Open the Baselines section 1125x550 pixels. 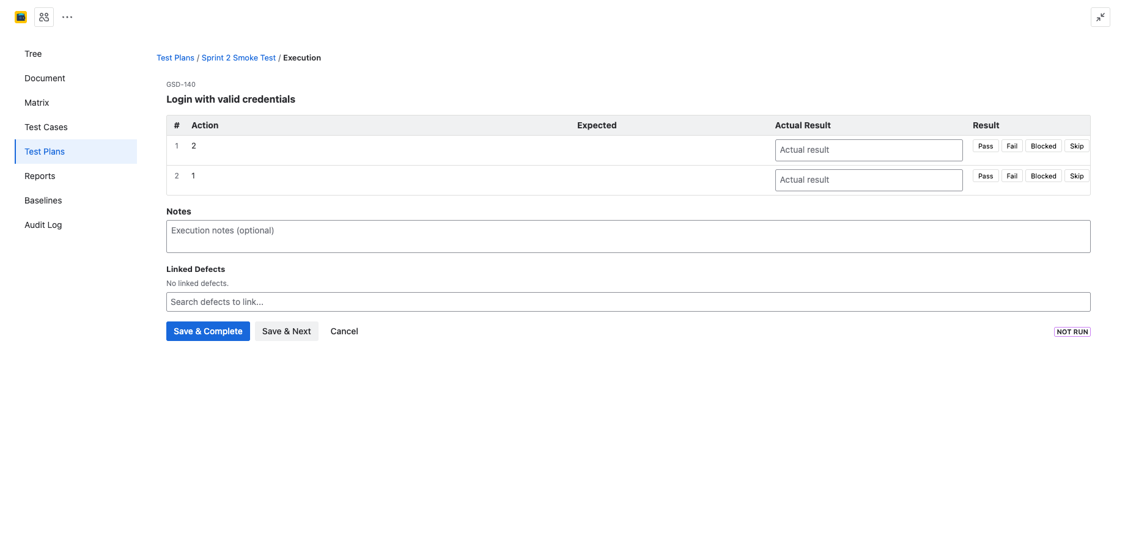(x=43, y=200)
